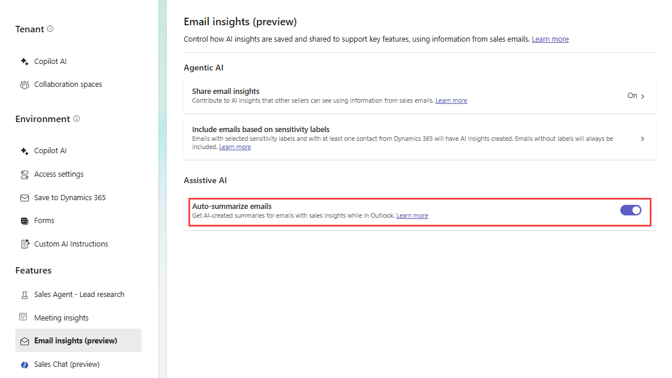Screen dimensions: 672x378
Task: Expand the On chevron for Share email insights
Action: click(644, 95)
